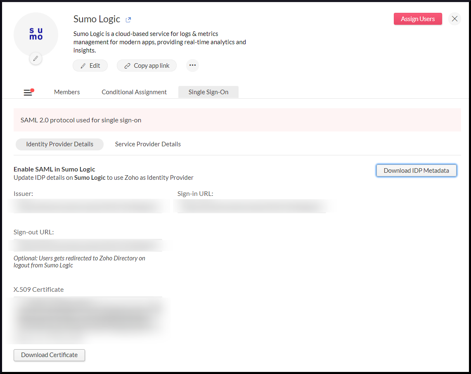This screenshot has height=374, width=471.
Task: Click the Sumo Logic title text
Action: point(97,19)
